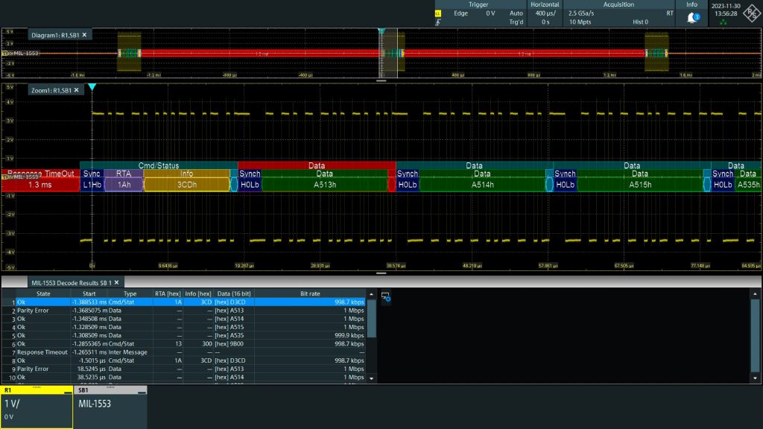
Task: Click the trigger edge slope icon
Action: 438,23
